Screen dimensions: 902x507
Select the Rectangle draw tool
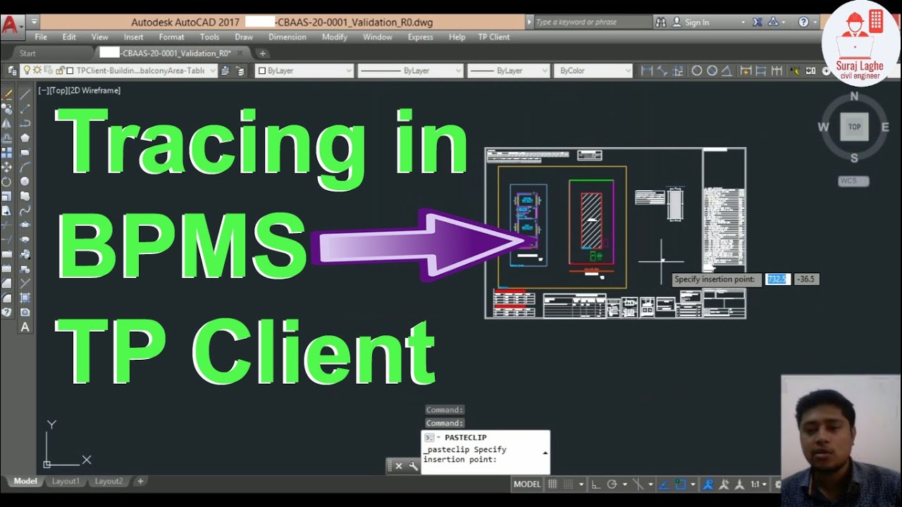(25, 152)
